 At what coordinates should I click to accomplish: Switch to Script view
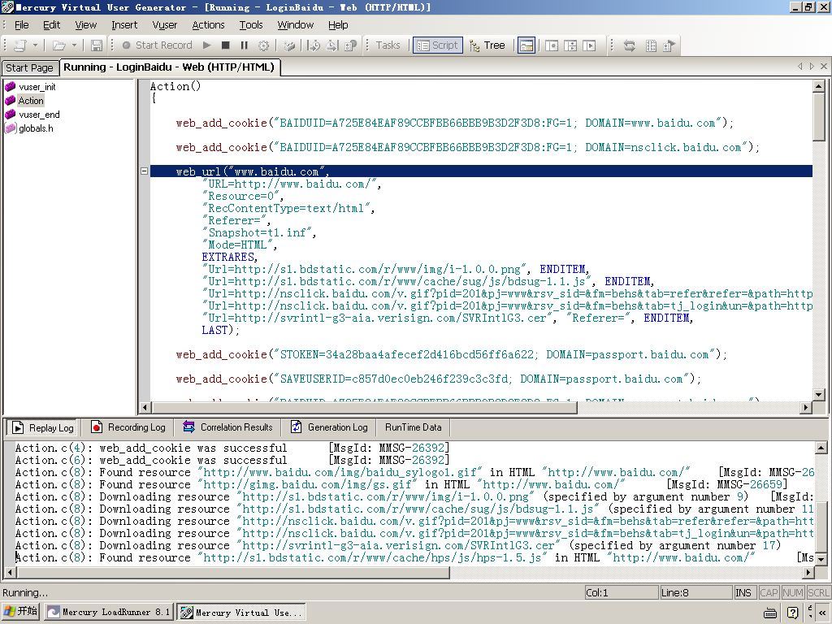point(438,45)
